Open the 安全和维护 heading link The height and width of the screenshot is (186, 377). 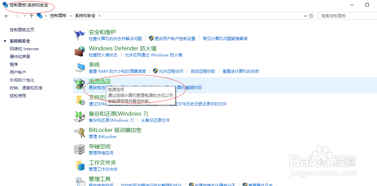[x=102, y=32]
